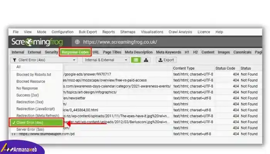
Task: Choose Blocked by Robots.txt filter
Action: click(34, 75)
